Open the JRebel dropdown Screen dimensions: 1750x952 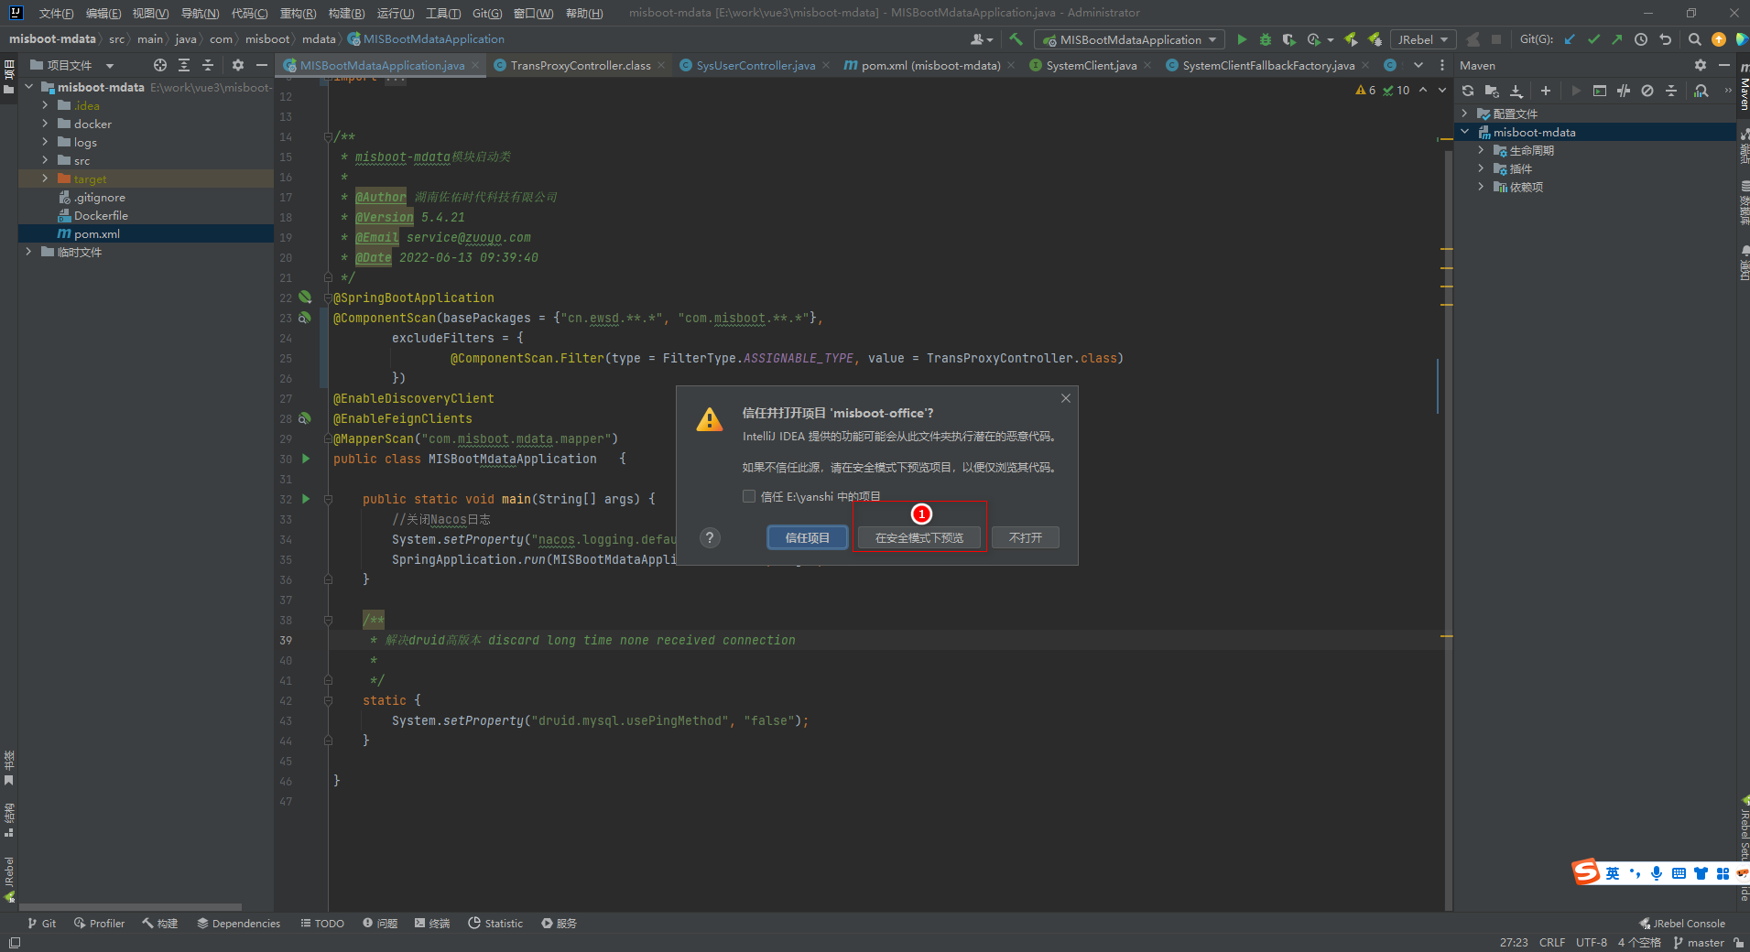tap(1423, 39)
